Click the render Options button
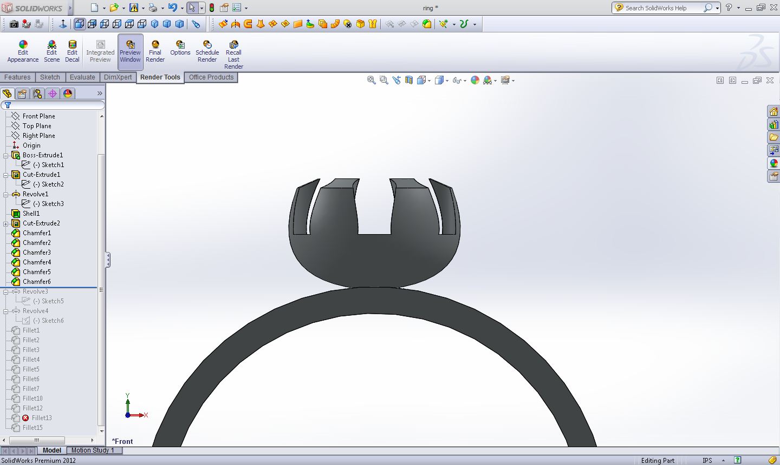The width and height of the screenshot is (780, 465). 180,49
